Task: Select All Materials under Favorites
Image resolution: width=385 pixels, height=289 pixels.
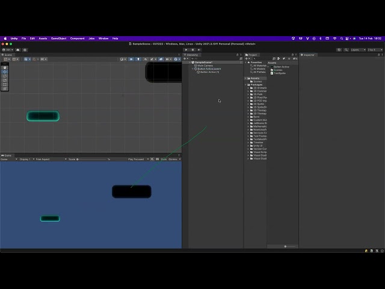Action: 259,66
